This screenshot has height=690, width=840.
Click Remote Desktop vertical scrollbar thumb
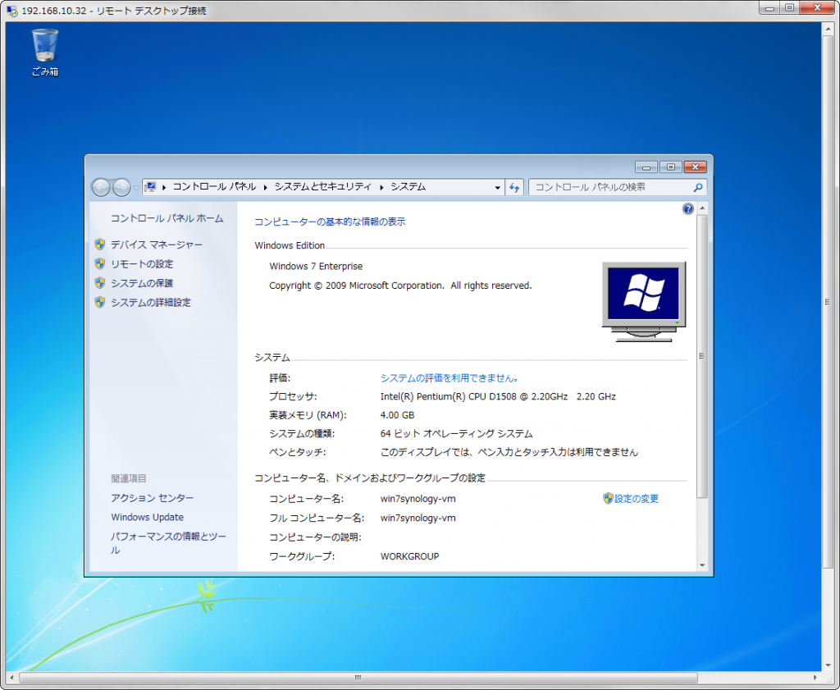828,302
